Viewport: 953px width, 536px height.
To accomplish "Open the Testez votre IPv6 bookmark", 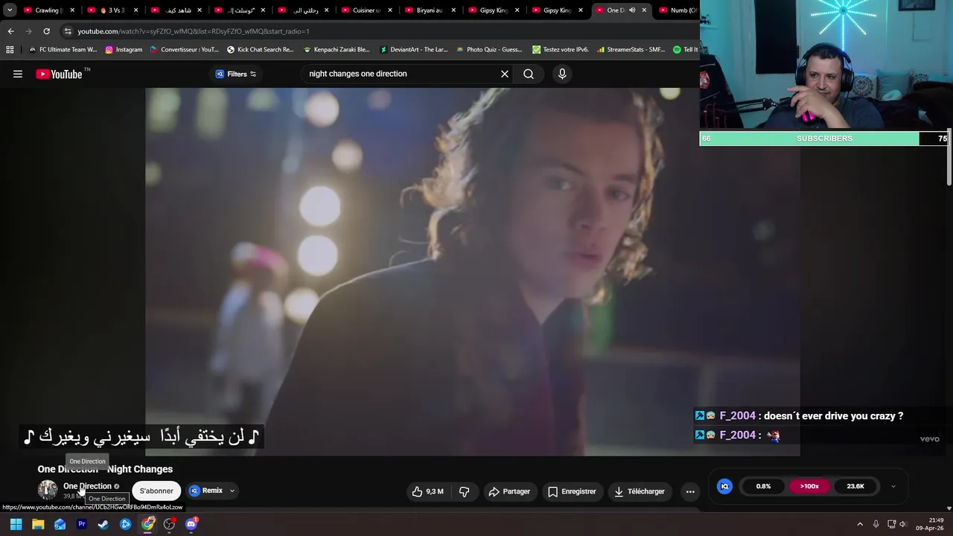I will [x=560, y=50].
